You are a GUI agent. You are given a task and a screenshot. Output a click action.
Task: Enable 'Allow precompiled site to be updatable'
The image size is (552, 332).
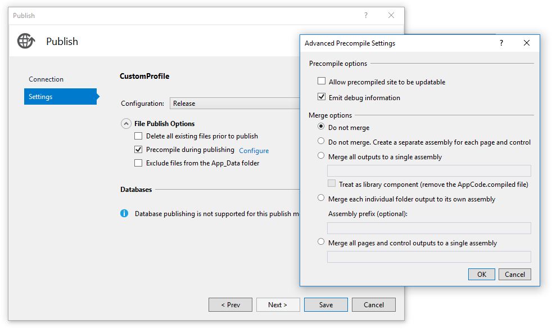point(321,80)
